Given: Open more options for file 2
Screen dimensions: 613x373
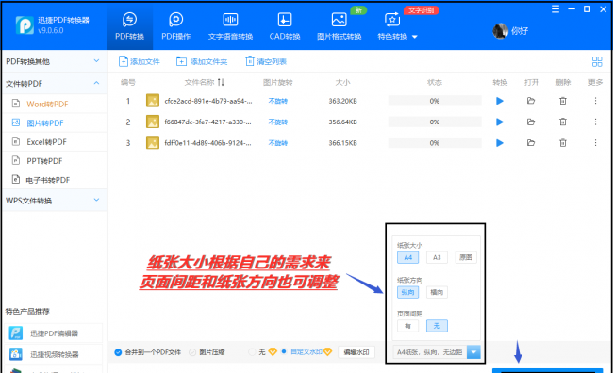Looking at the screenshot, I should click(x=595, y=122).
